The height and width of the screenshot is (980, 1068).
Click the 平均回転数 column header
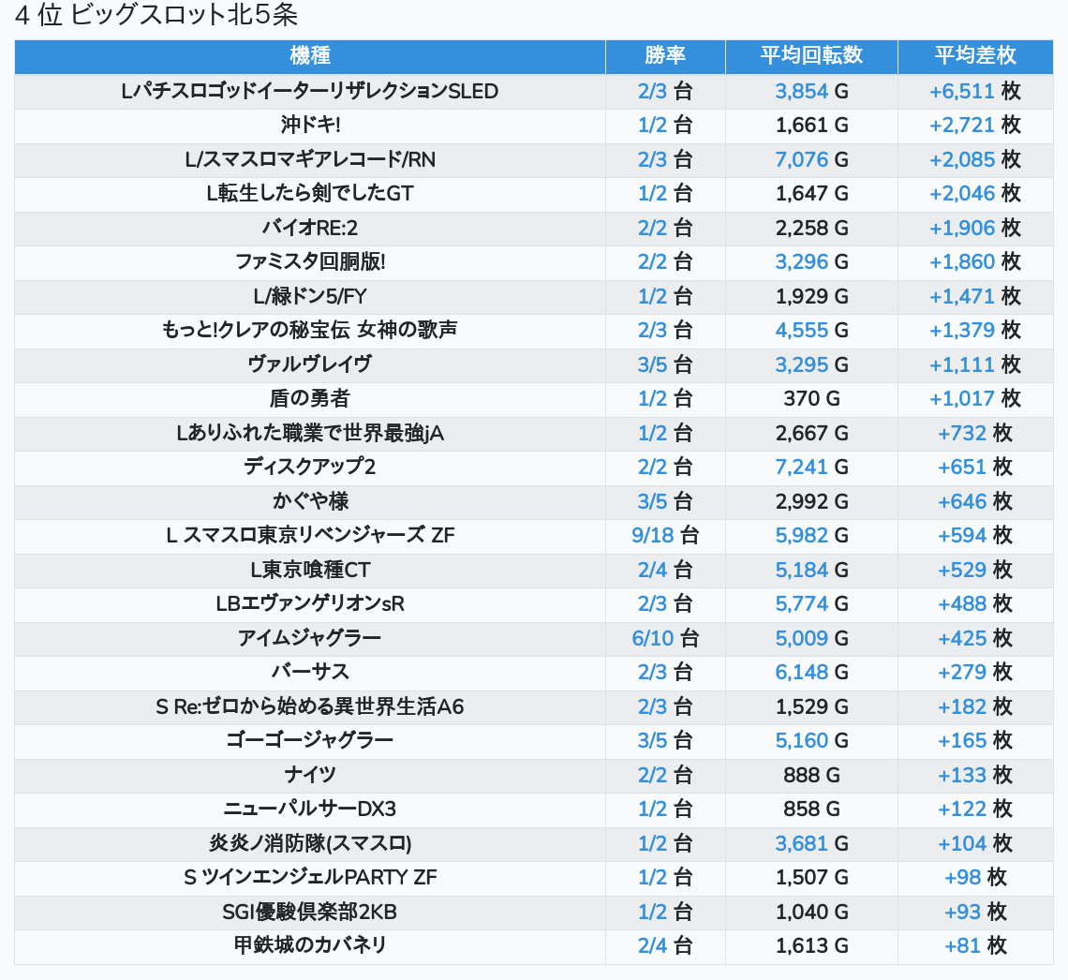click(811, 56)
